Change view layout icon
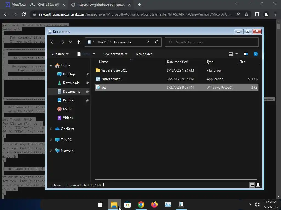This screenshot has width=281, height=210. 231,54
